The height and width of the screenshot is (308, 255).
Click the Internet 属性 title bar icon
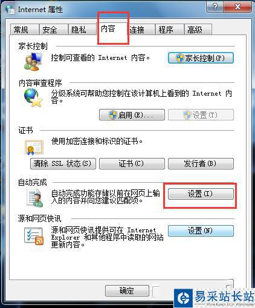[x=10, y=9]
